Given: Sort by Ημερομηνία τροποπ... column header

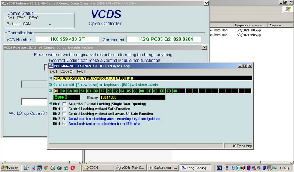Looking at the screenshot, I should (x=250, y=25).
